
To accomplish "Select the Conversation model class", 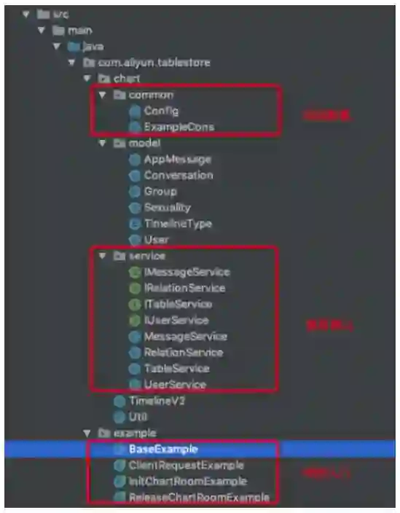I will [179, 176].
